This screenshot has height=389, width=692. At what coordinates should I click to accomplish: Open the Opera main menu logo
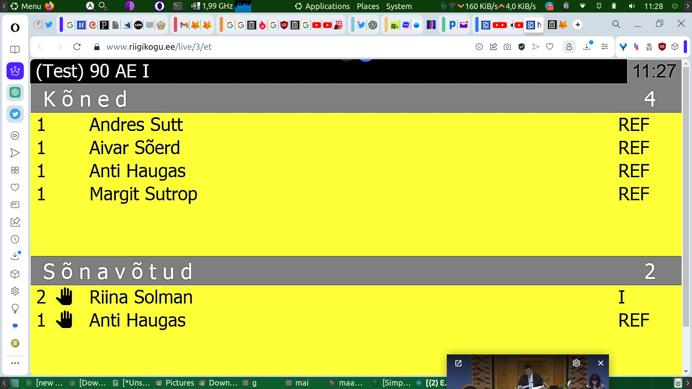(x=15, y=28)
